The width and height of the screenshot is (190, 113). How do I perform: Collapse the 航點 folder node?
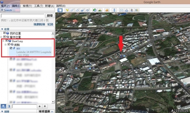click(x=6, y=45)
